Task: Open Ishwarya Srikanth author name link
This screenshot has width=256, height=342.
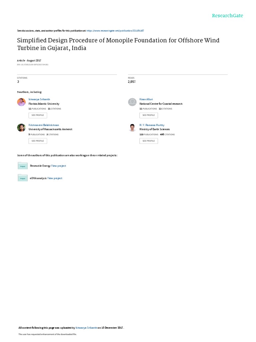Action: (39, 99)
